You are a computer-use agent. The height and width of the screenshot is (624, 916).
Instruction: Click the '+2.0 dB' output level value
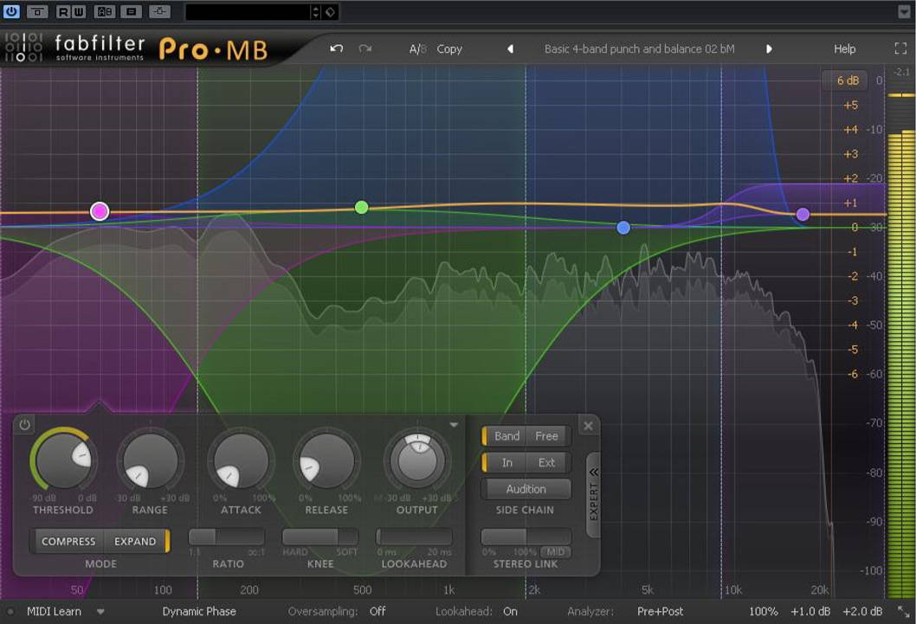862,611
